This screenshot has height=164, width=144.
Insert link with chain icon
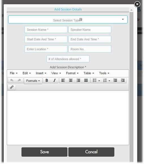pyautogui.click(x=12, y=87)
